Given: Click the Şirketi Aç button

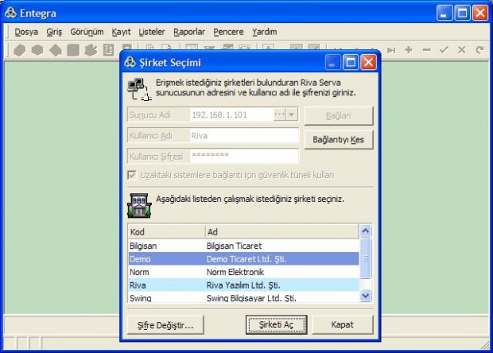Looking at the screenshot, I should (x=277, y=324).
